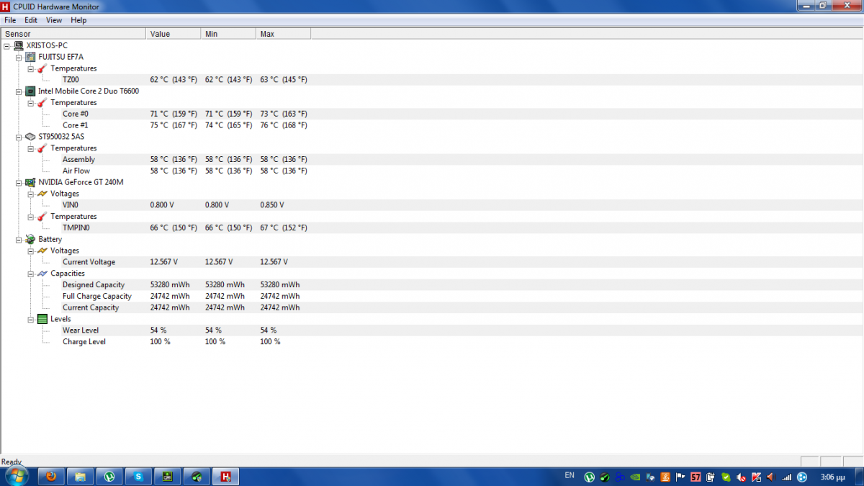Click the 3:06 clock in the tray

click(x=832, y=477)
